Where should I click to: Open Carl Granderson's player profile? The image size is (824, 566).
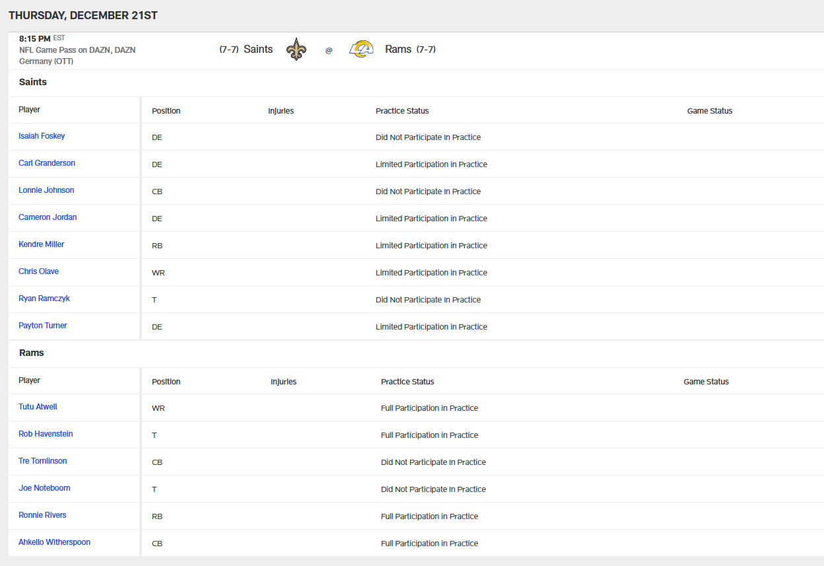[47, 163]
